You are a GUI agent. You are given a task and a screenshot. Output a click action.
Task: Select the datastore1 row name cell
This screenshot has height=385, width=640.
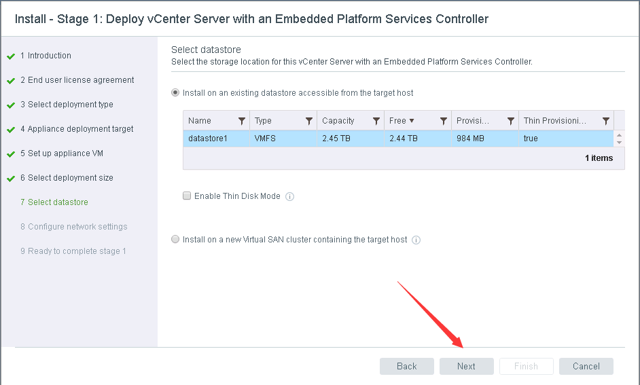pos(216,139)
